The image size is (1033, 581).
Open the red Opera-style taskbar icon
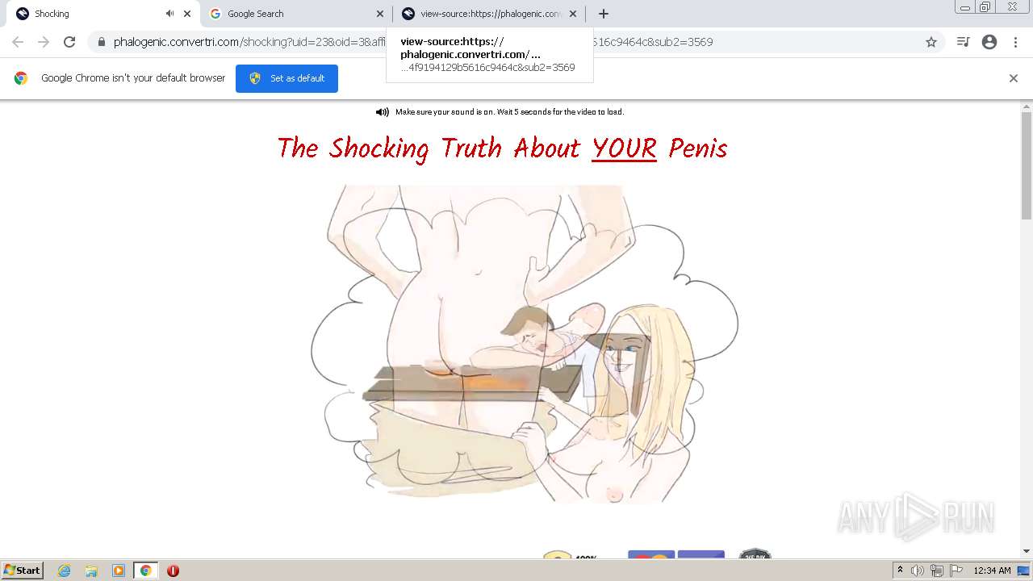(173, 571)
